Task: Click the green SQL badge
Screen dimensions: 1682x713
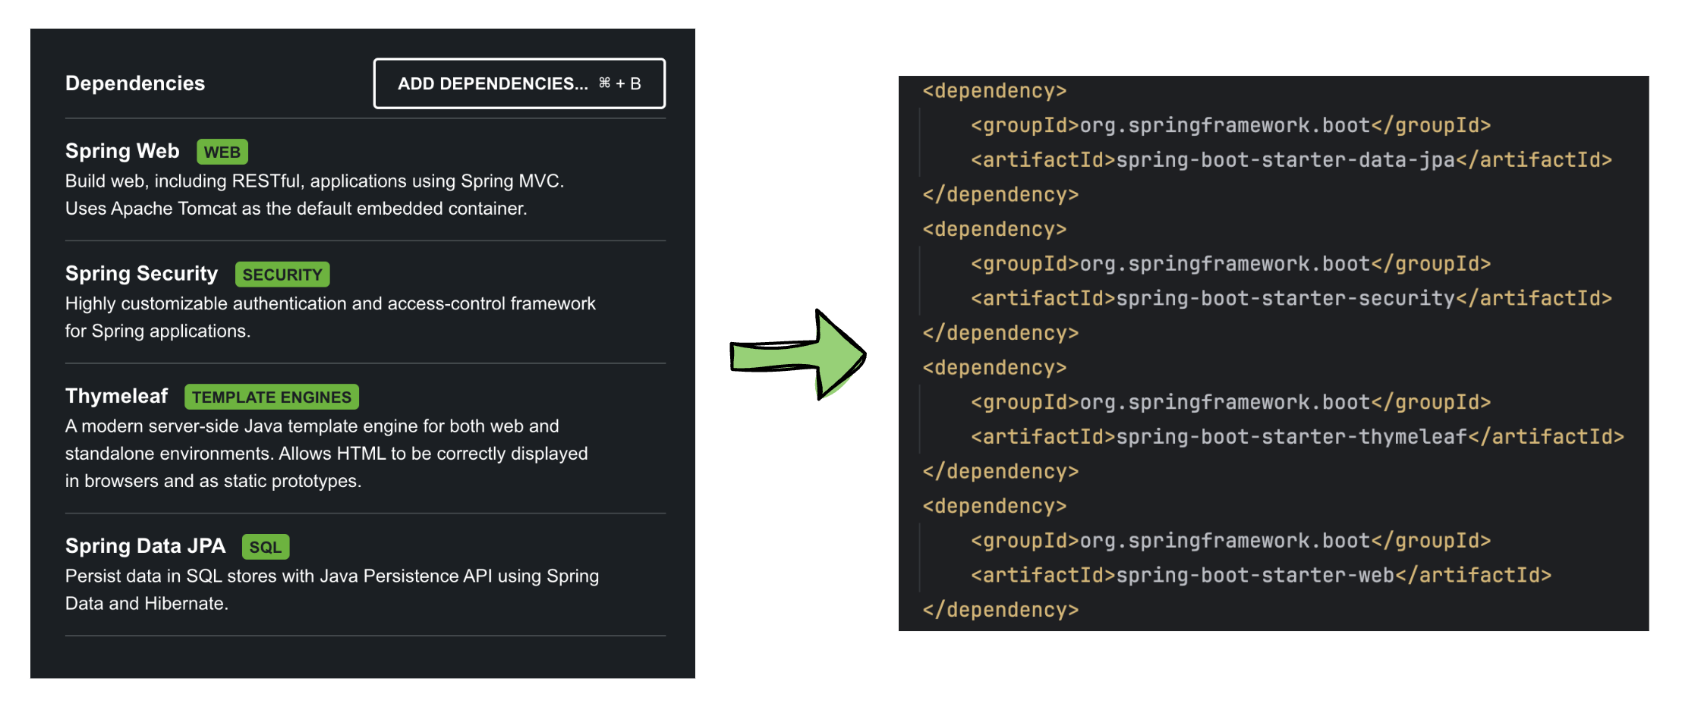Action: (265, 547)
